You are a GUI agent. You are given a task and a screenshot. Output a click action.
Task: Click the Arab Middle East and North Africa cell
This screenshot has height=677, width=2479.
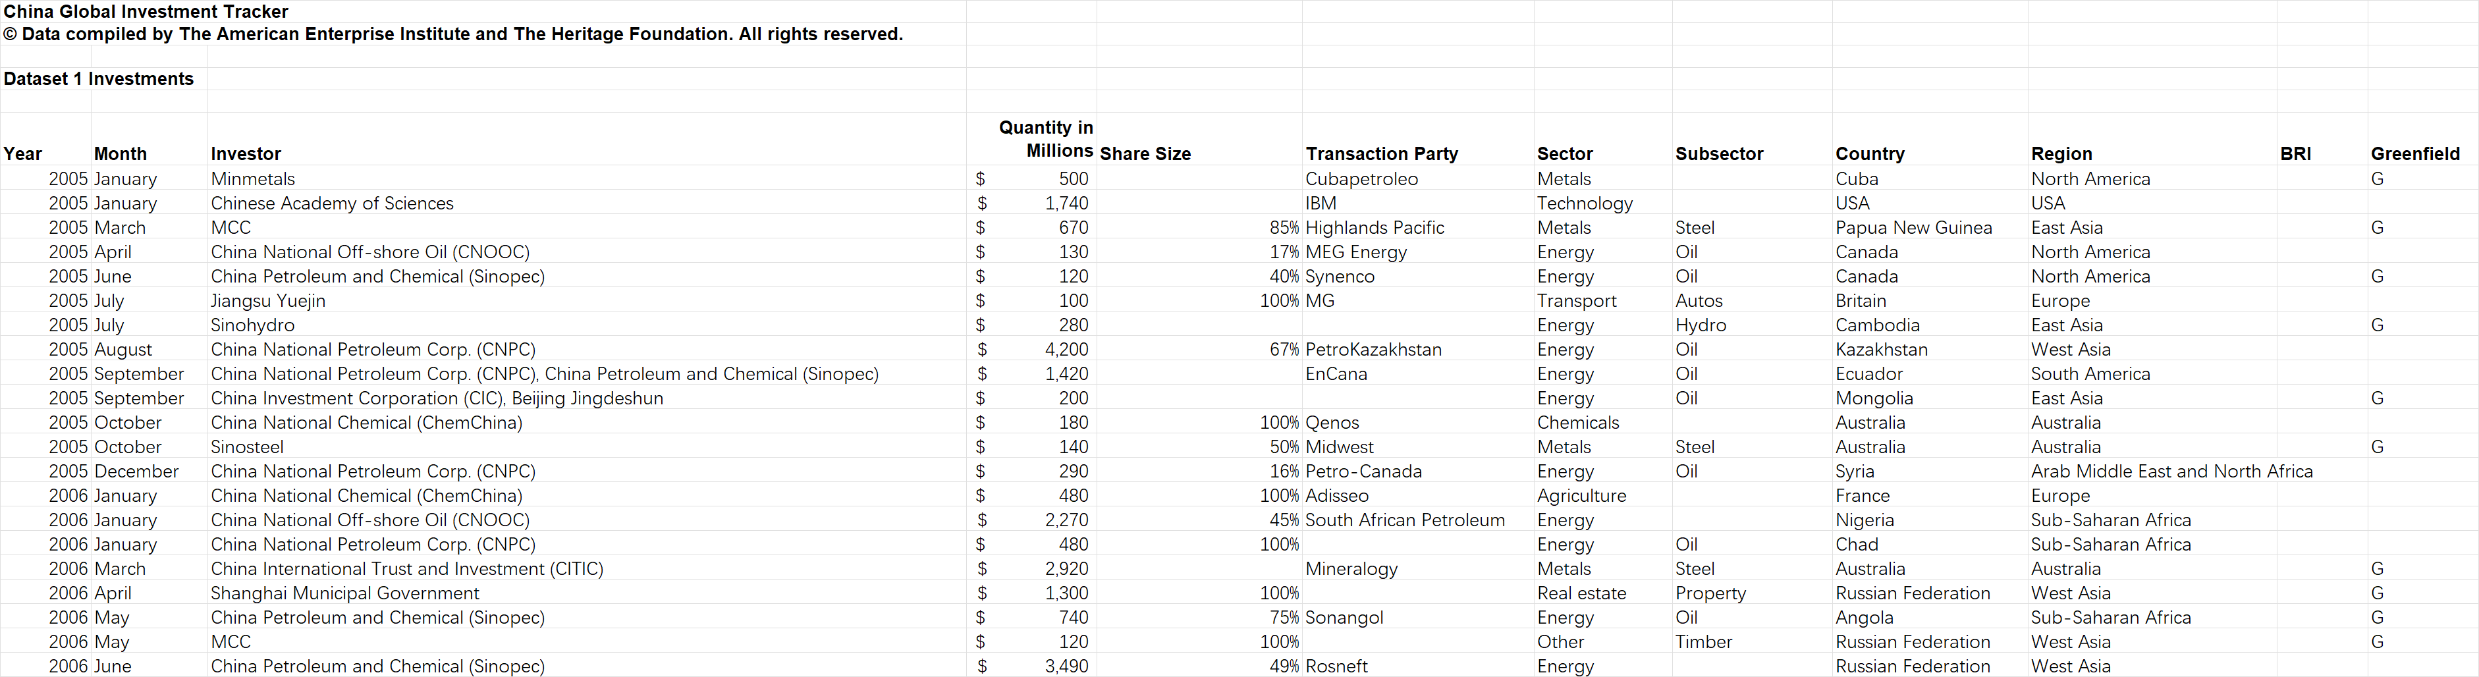[2171, 472]
